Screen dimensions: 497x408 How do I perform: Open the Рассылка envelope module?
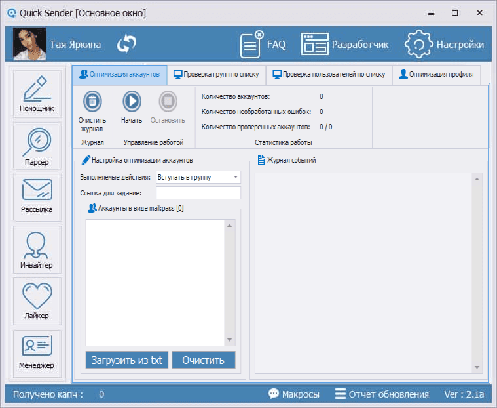37,197
